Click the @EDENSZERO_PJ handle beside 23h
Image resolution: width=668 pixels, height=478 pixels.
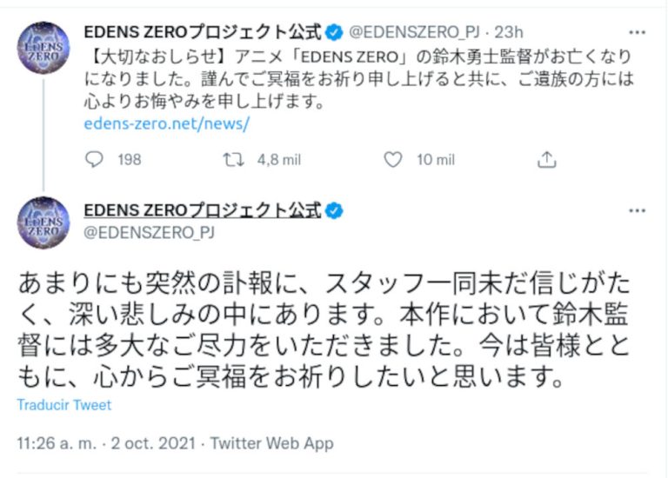(x=416, y=33)
